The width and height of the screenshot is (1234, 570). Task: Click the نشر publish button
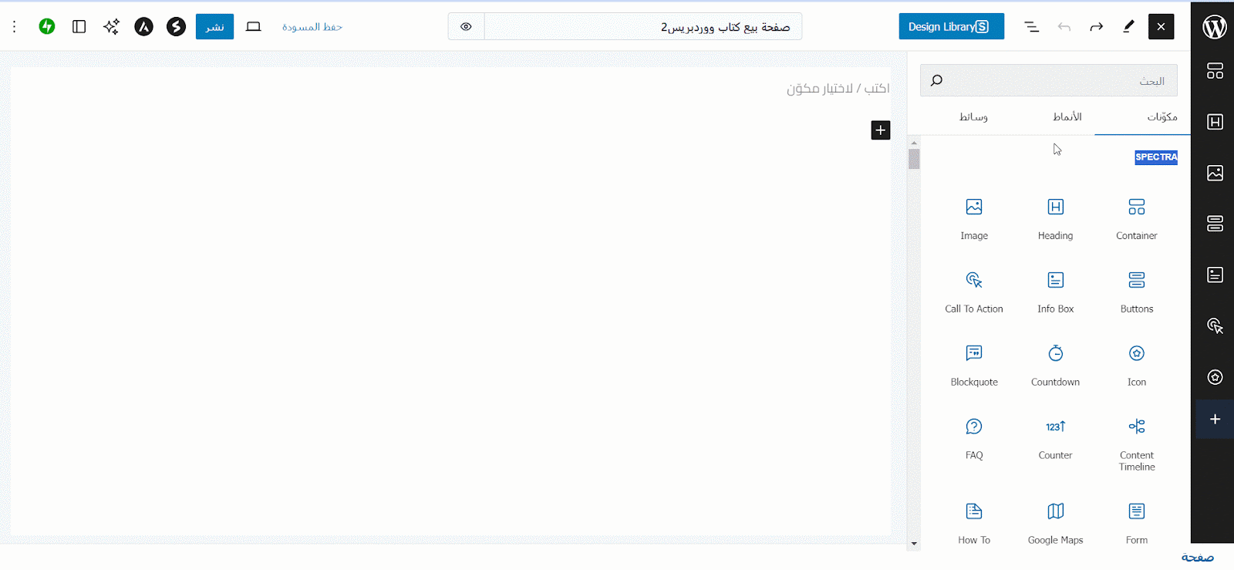click(214, 26)
